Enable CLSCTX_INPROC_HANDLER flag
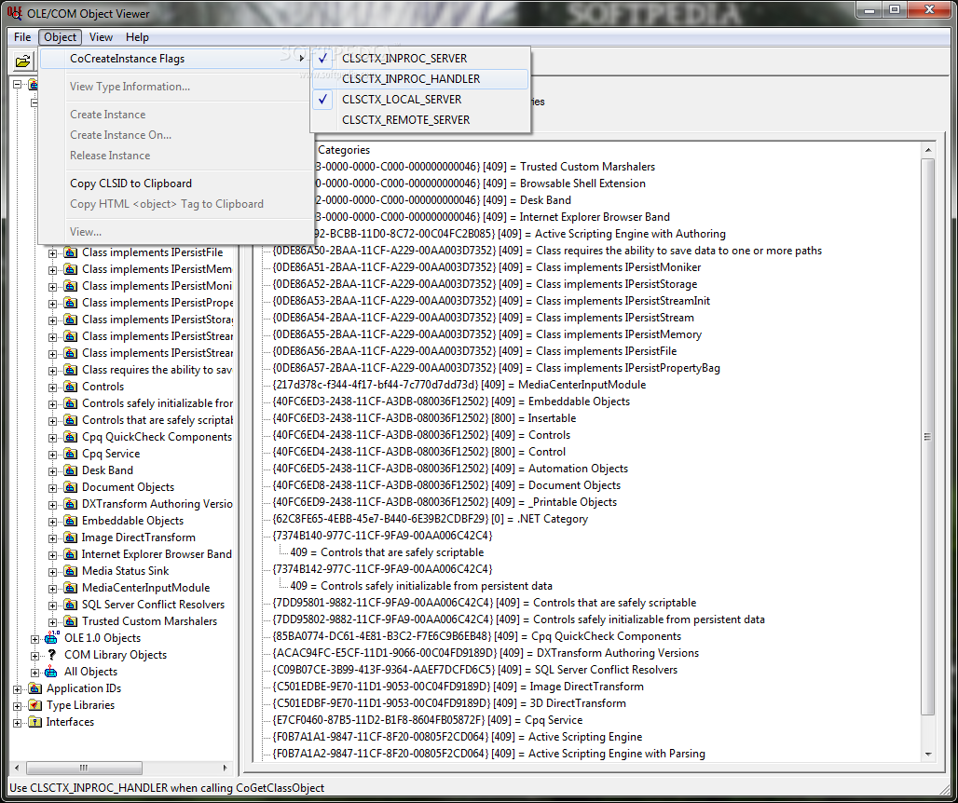The width and height of the screenshot is (958, 803). point(419,79)
